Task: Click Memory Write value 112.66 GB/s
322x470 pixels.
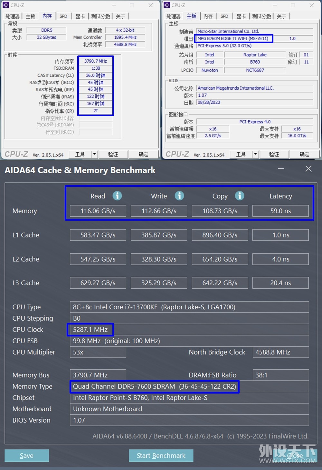Action: click(x=159, y=211)
